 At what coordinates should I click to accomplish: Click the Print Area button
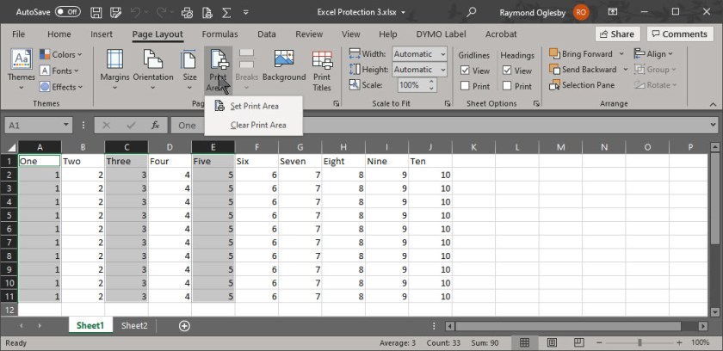tap(218, 70)
